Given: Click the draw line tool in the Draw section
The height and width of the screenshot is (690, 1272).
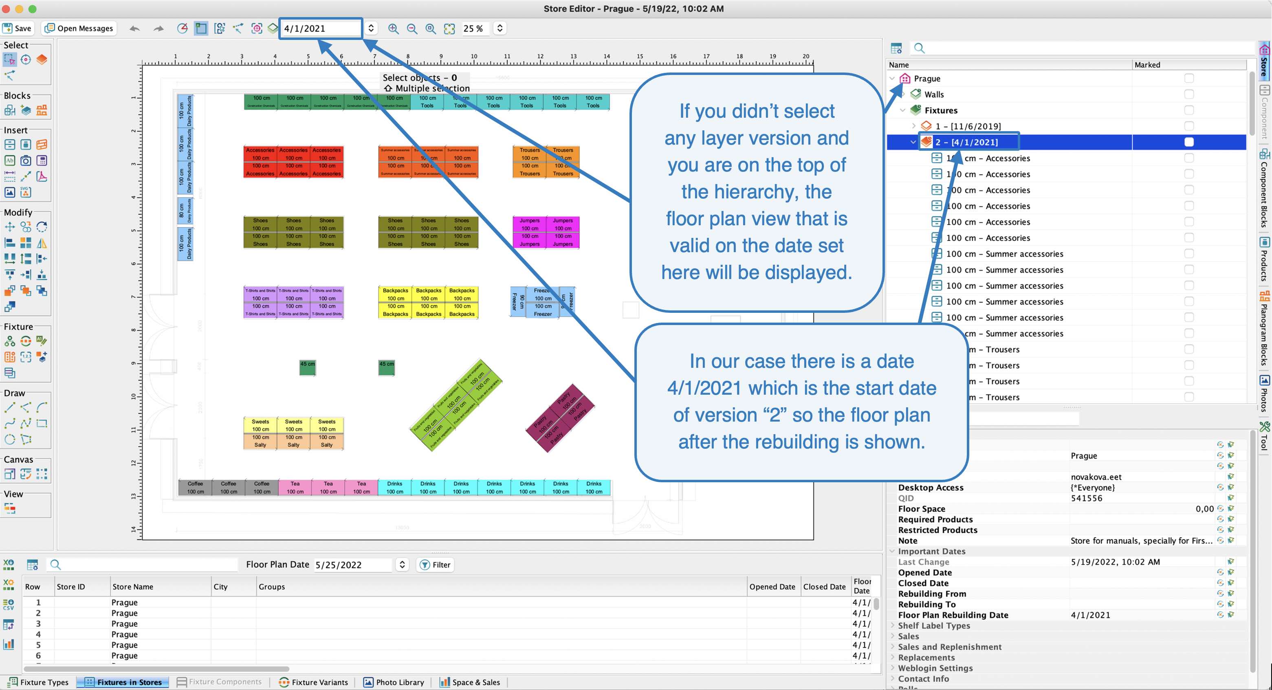Looking at the screenshot, I should (x=9, y=408).
